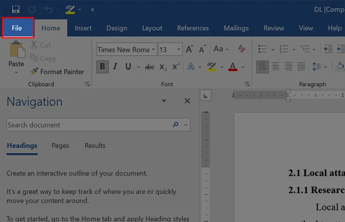Click the Copy button

click(x=43, y=58)
